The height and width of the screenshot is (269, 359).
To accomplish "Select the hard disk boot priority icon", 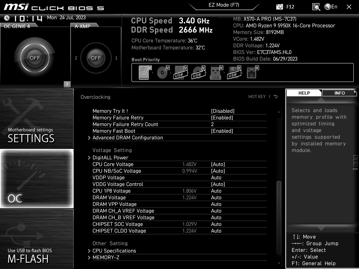I will point(143,73).
